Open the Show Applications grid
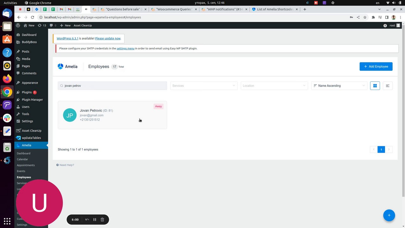The width and height of the screenshot is (405, 228). click(7, 221)
